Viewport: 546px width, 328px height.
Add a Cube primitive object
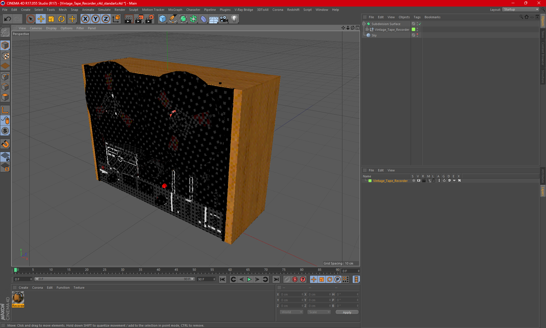[x=162, y=19]
